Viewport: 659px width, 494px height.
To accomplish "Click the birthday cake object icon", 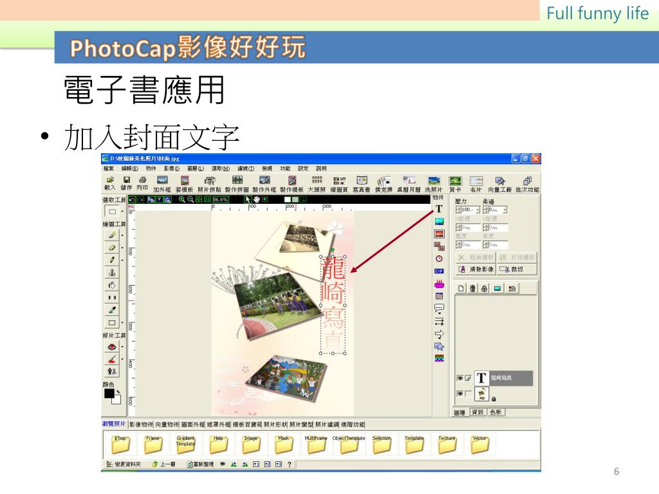I will (439, 284).
